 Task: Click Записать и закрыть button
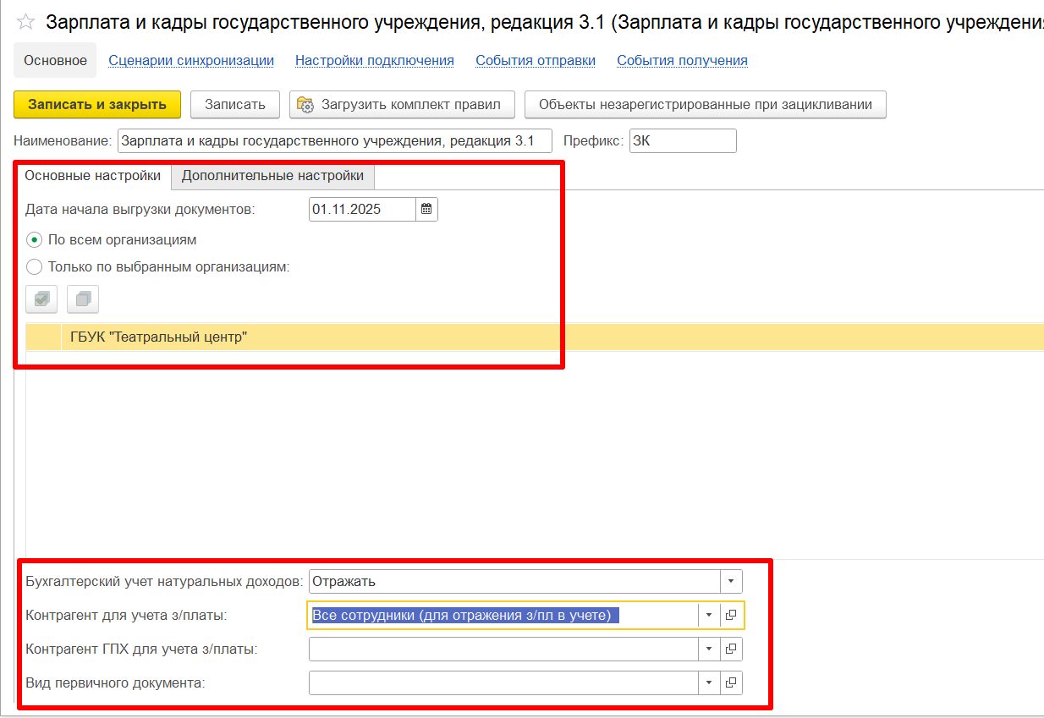97,105
